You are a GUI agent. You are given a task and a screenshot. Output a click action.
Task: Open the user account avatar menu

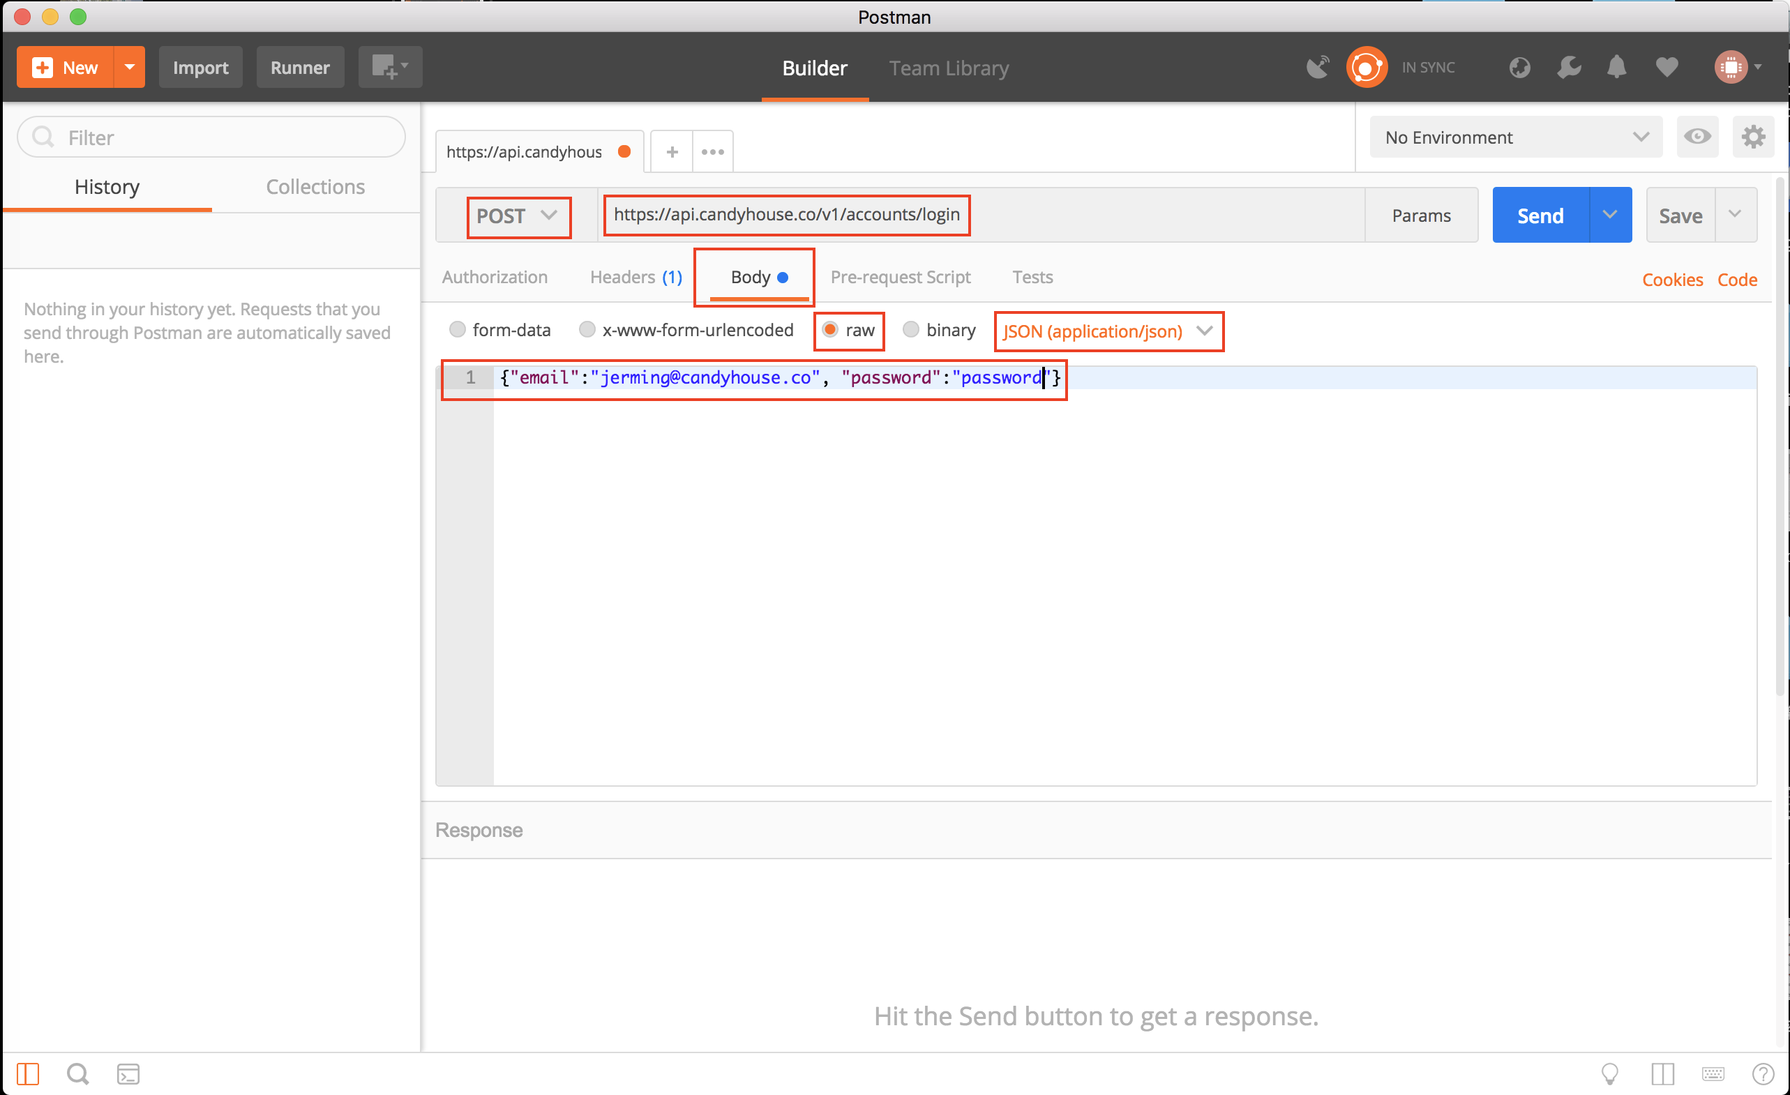1738,68
